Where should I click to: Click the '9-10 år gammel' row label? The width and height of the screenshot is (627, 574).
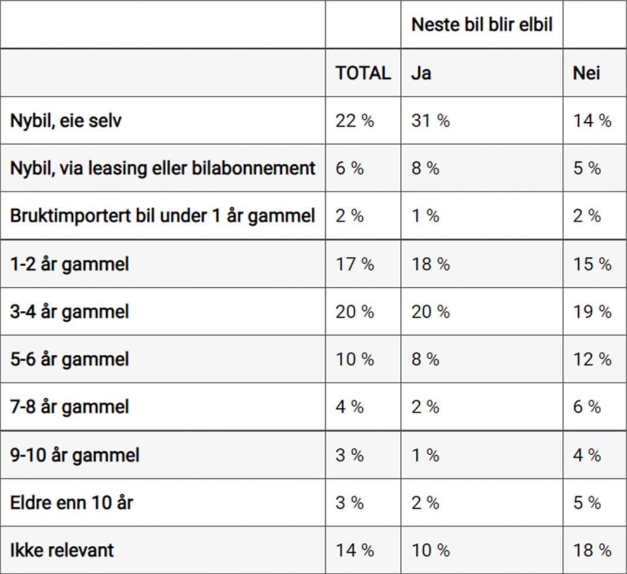pyautogui.click(x=75, y=455)
